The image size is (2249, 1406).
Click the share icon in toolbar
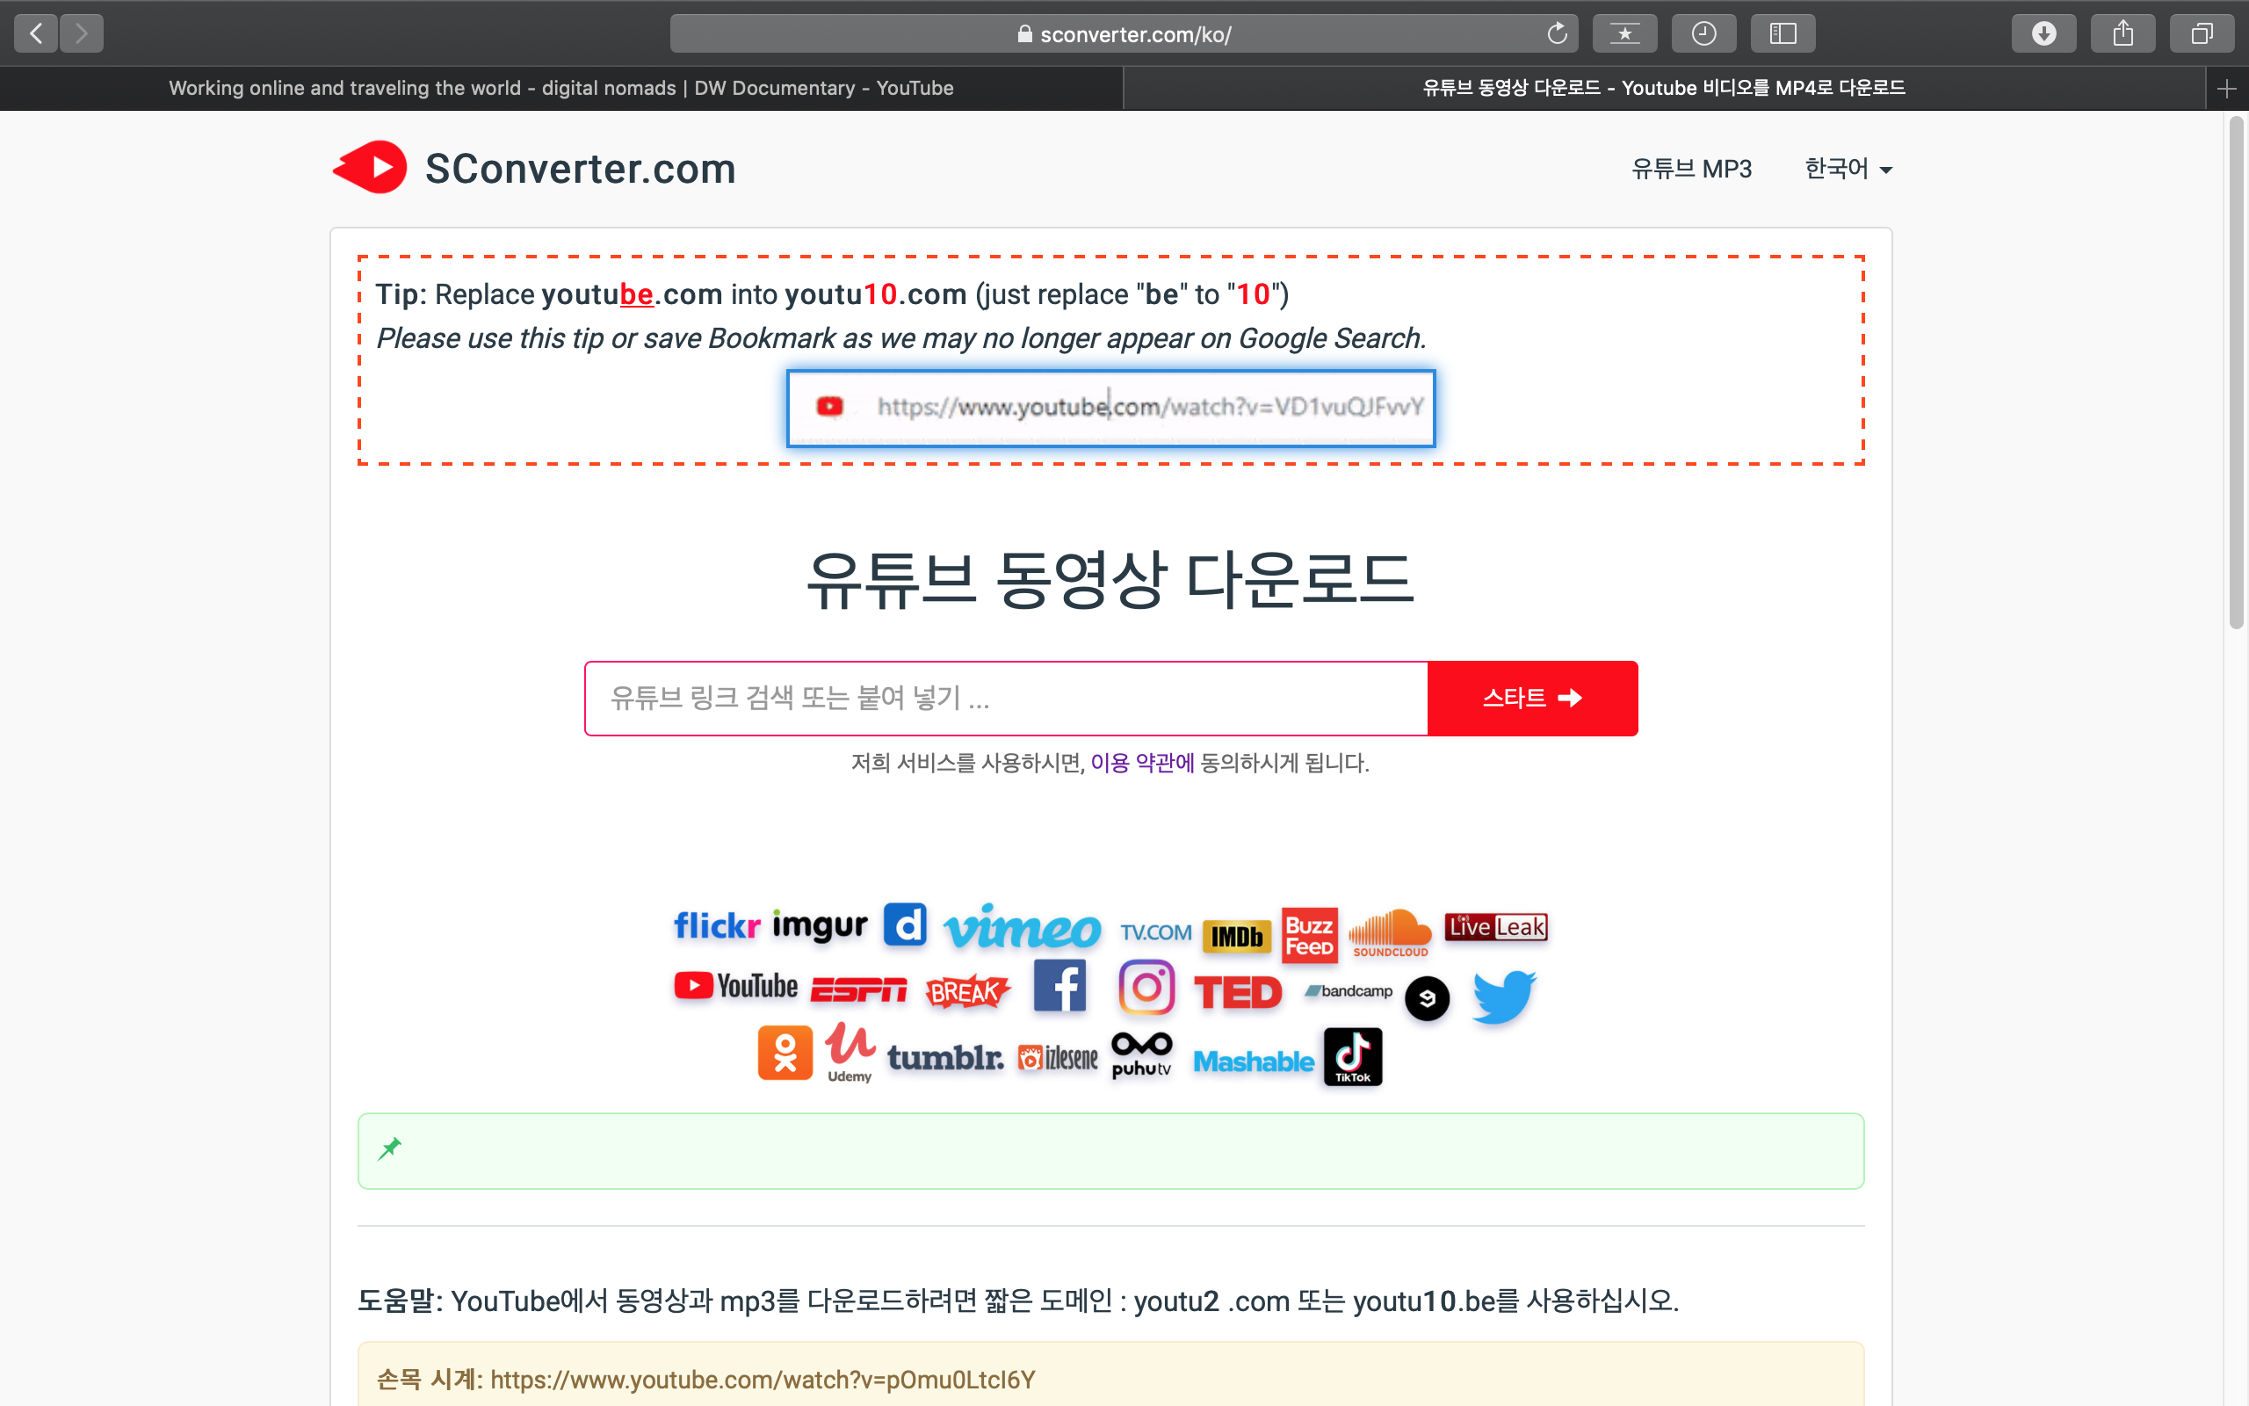pyautogui.click(x=2122, y=34)
